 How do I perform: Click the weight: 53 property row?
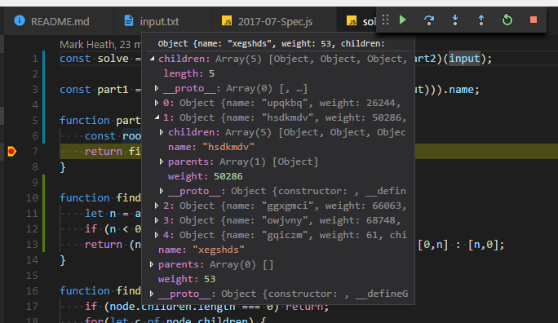click(x=187, y=279)
